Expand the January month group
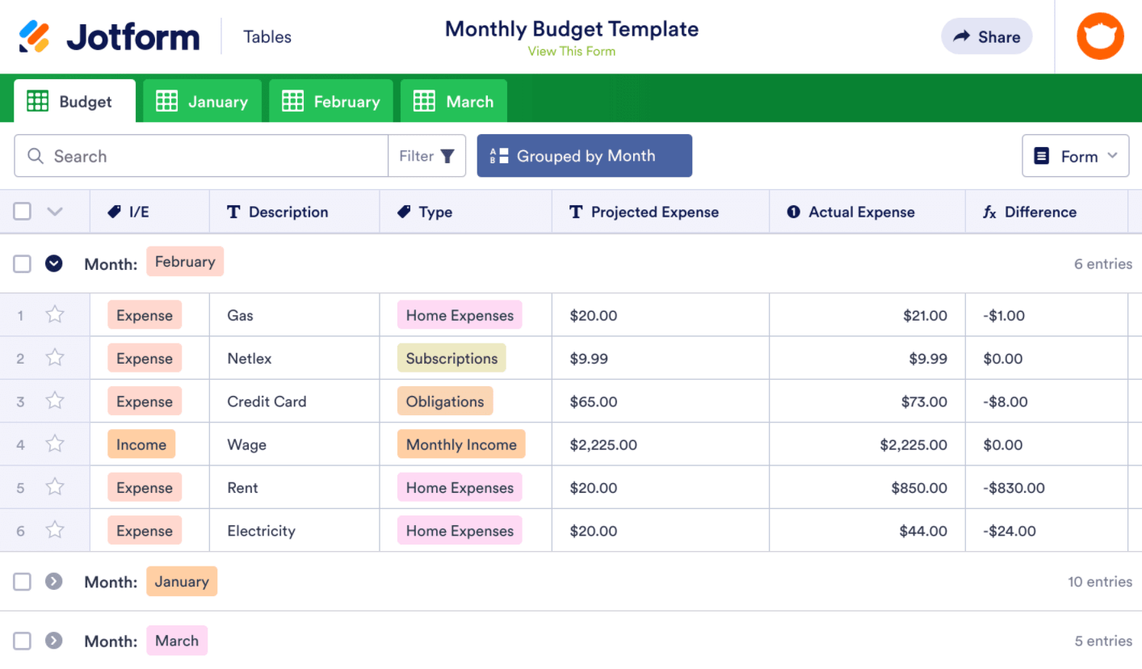The image size is (1142, 669). 54,582
